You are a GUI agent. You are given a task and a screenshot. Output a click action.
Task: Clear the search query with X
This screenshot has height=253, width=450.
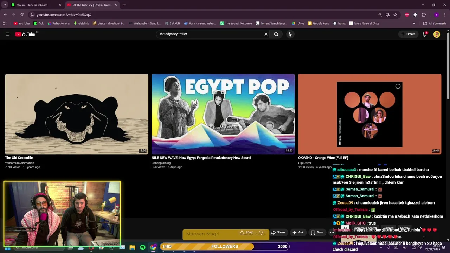[266, 34]
